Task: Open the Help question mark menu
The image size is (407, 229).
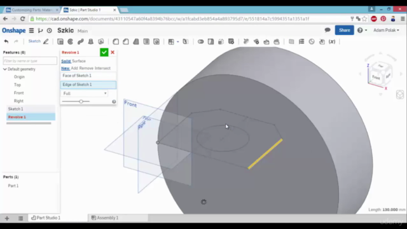Action: point(362,30)
